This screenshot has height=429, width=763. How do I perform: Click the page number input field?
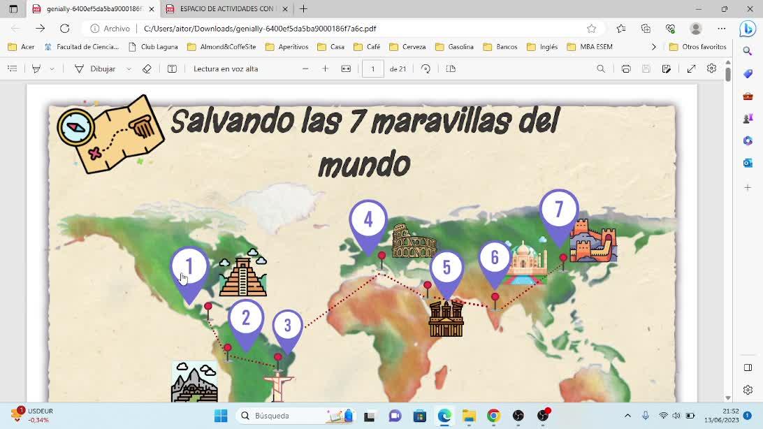click(x=372, y=68)
